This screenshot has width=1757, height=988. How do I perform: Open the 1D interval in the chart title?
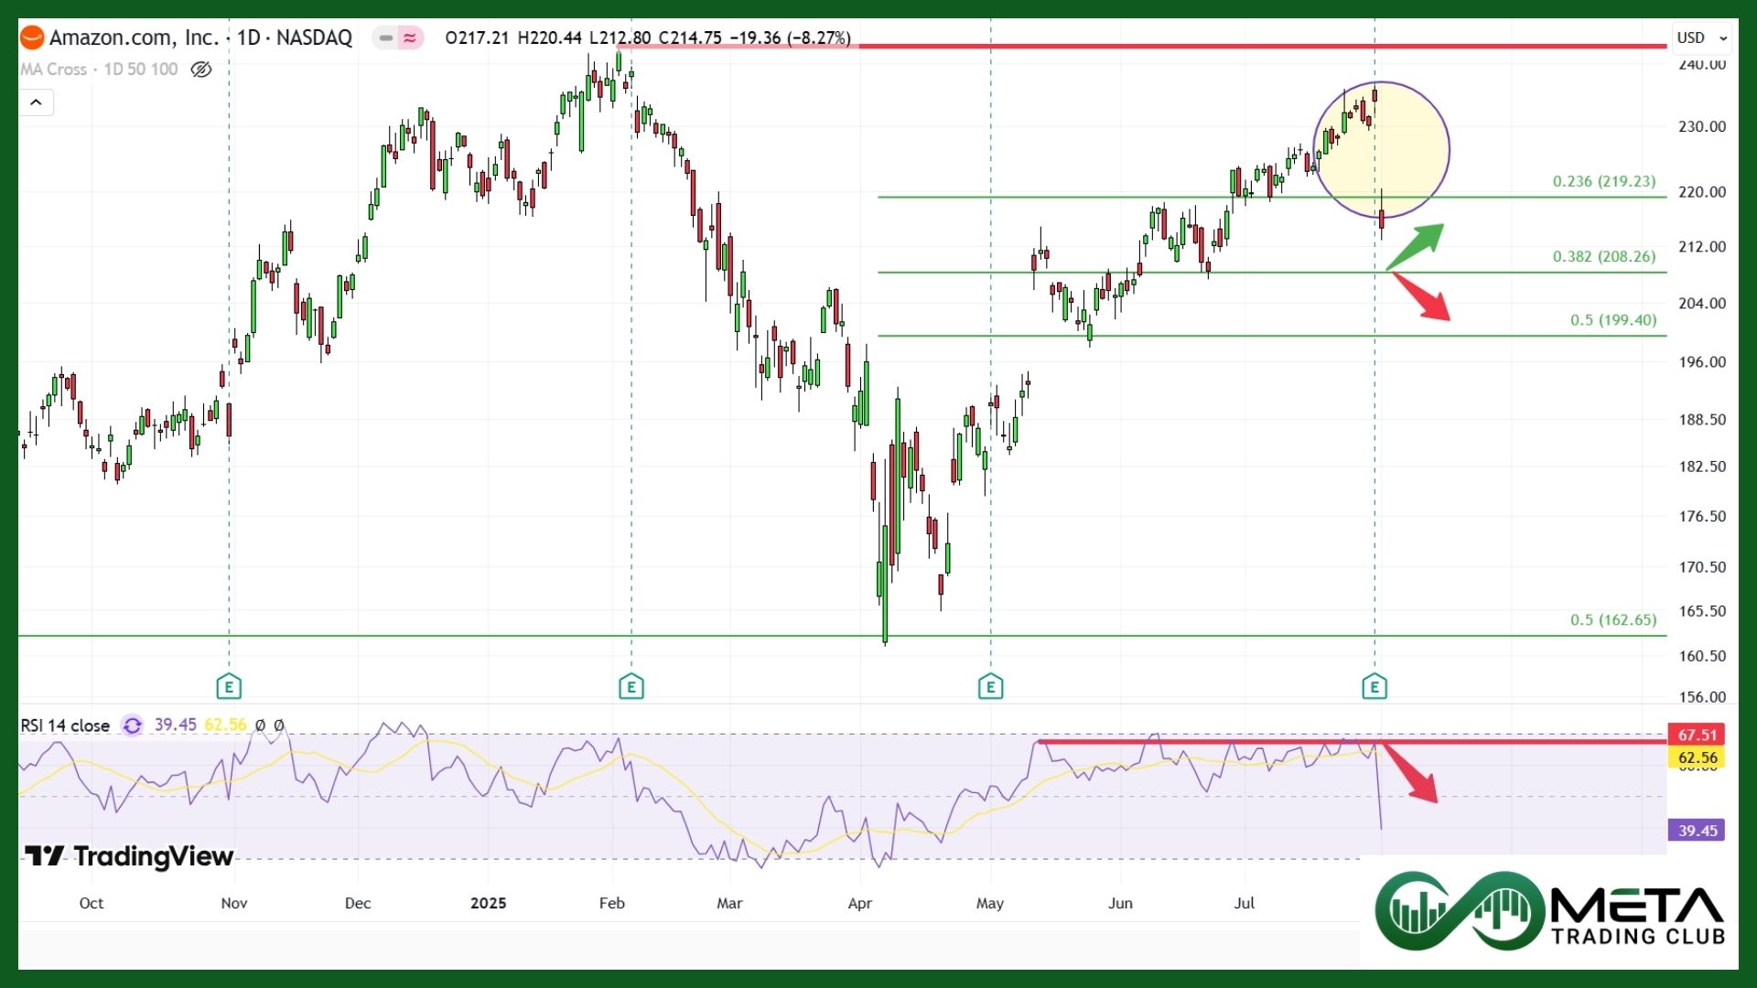coord(248,38)
